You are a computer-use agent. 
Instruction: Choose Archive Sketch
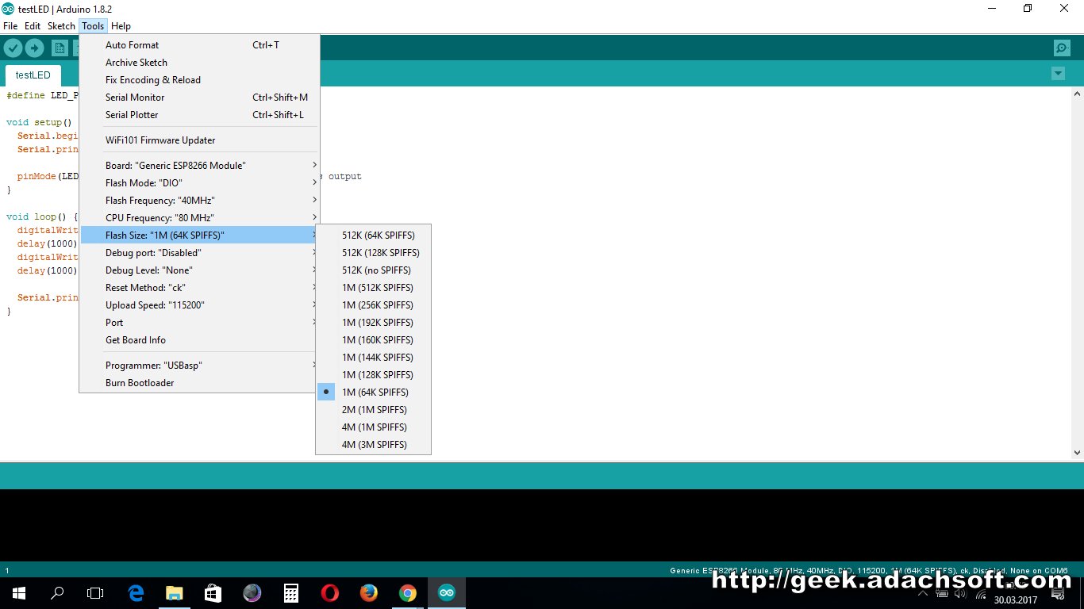pyautogui.click(x=199, y=63)
